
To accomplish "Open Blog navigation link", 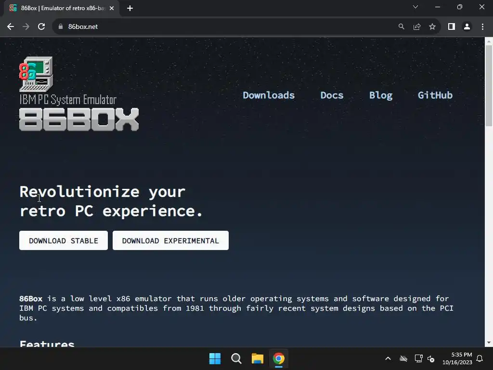I will [x=381, y=95].
